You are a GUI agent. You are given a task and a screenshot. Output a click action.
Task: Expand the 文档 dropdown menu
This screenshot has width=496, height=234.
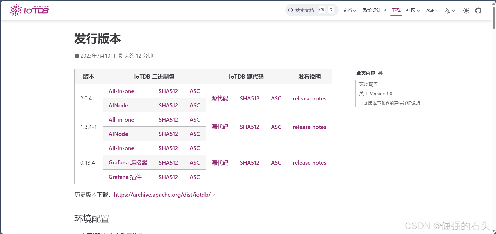349,10
